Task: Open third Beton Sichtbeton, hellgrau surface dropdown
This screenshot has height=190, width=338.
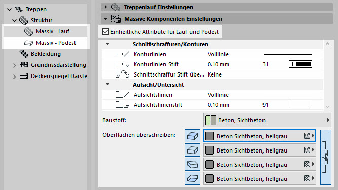Action: tap(260, 164)
